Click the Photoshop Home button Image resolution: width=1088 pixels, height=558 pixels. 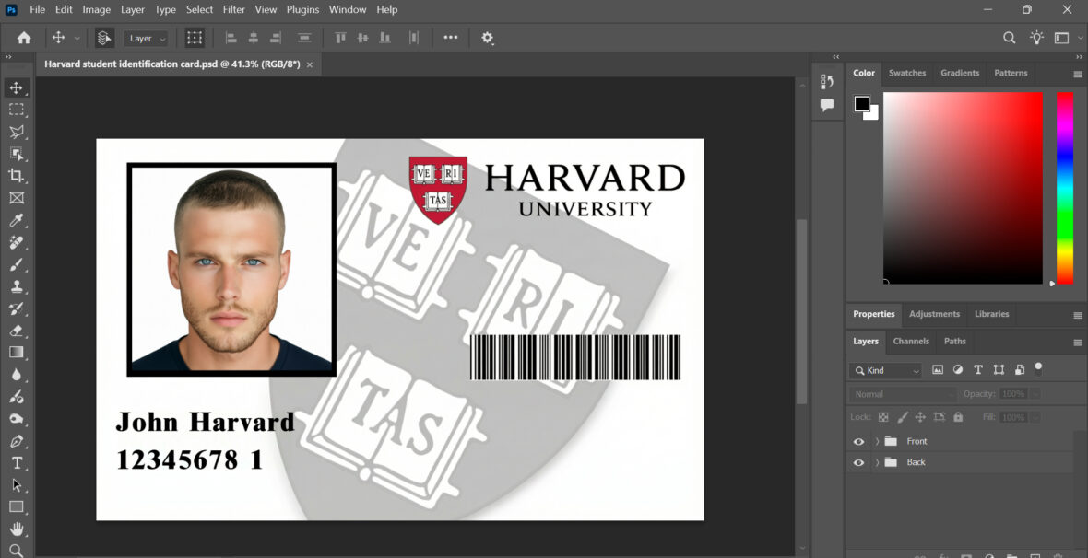pos(22,38)
